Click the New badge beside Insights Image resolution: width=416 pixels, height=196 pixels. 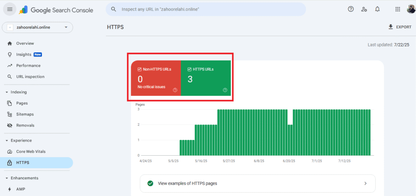(38, 54)
